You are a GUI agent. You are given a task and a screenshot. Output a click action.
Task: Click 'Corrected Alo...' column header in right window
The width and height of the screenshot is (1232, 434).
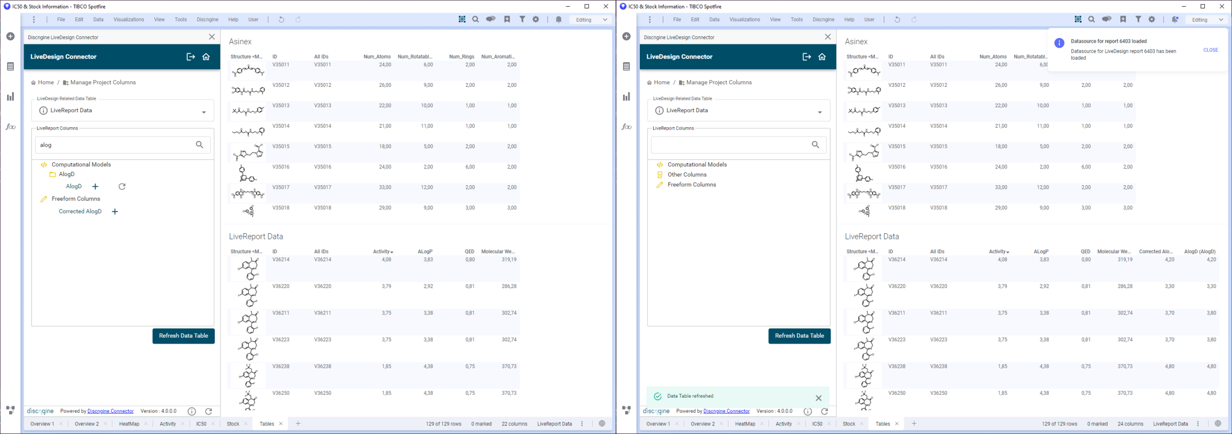pos(1156,251)
